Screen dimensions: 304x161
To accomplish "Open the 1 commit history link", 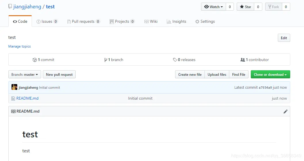I will [x=43, y=60].
